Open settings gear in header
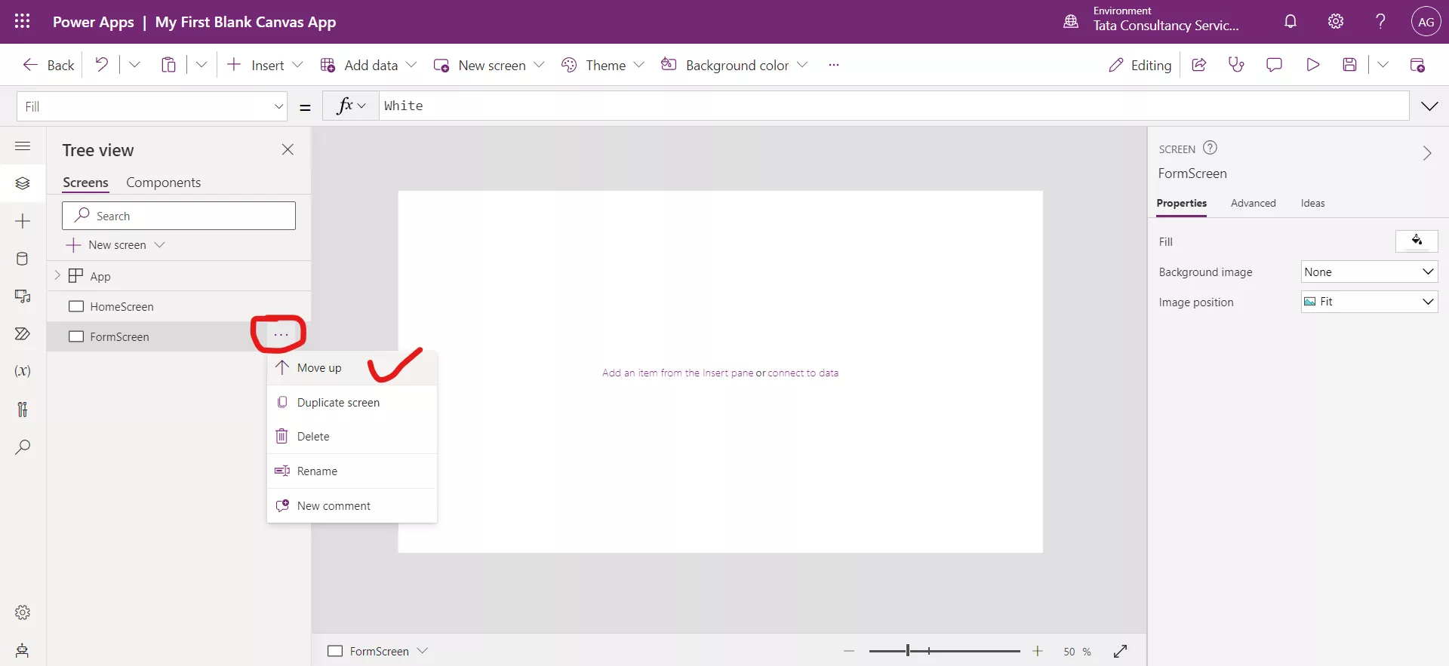The image size is (1449, 666). (1336, 21)
